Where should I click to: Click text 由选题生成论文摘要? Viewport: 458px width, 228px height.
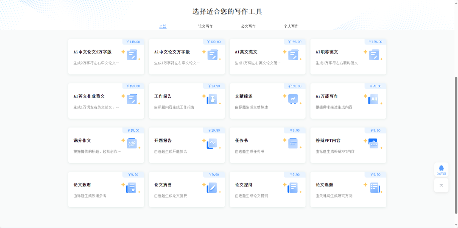(170, 196)
